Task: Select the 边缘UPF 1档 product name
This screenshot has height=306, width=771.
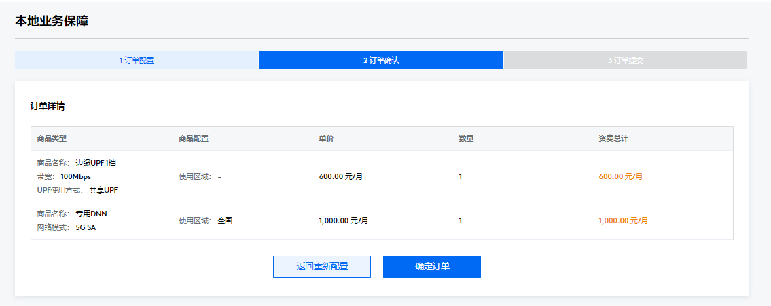Action: tap(100, 163)
